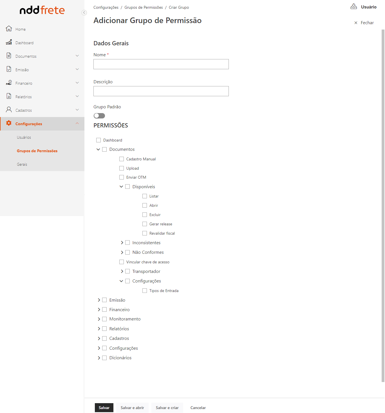
Task: Click the Dashboard chart icon in sidebar
Action: click(9, 42)
